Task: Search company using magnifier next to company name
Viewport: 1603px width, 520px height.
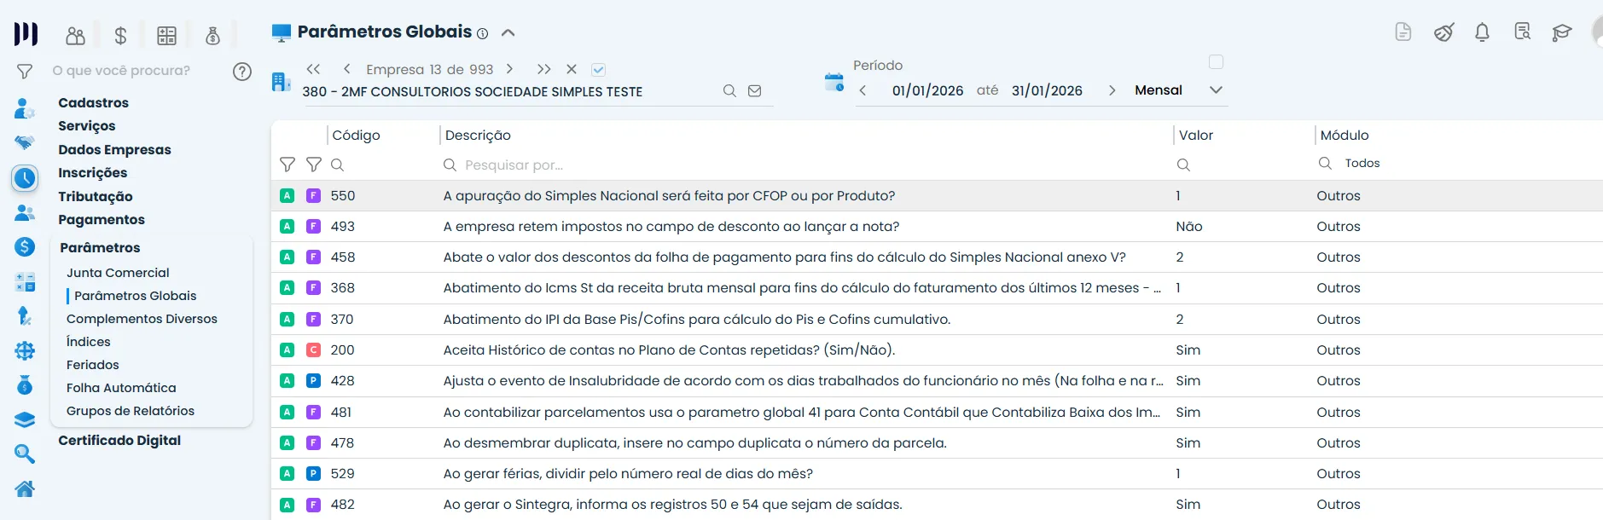Action: (x=729, y=91)
